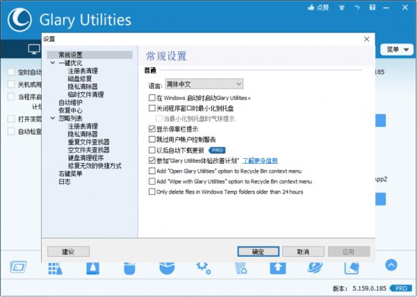Viewport: 417px width, 297px height.
Task: Collapse the 一键优化 tree chevron
Action: (x=53, y=63)
